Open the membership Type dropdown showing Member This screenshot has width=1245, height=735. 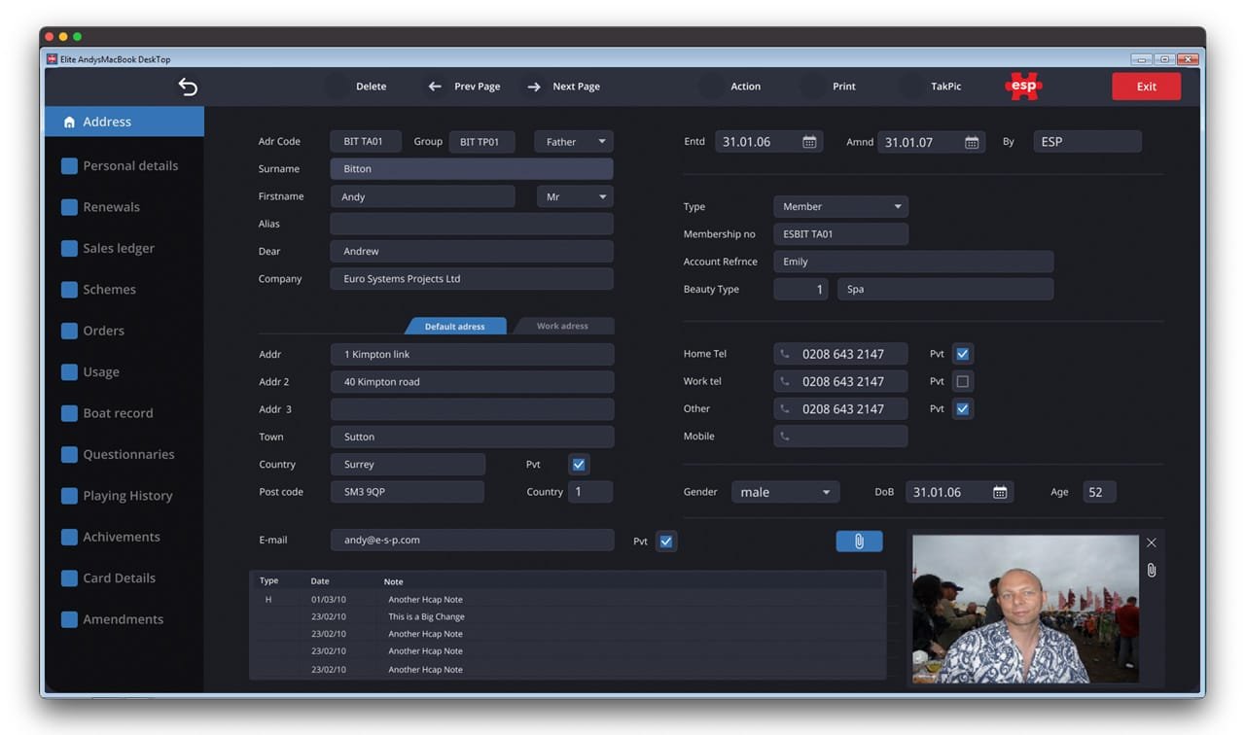click(x=840, y=206)
